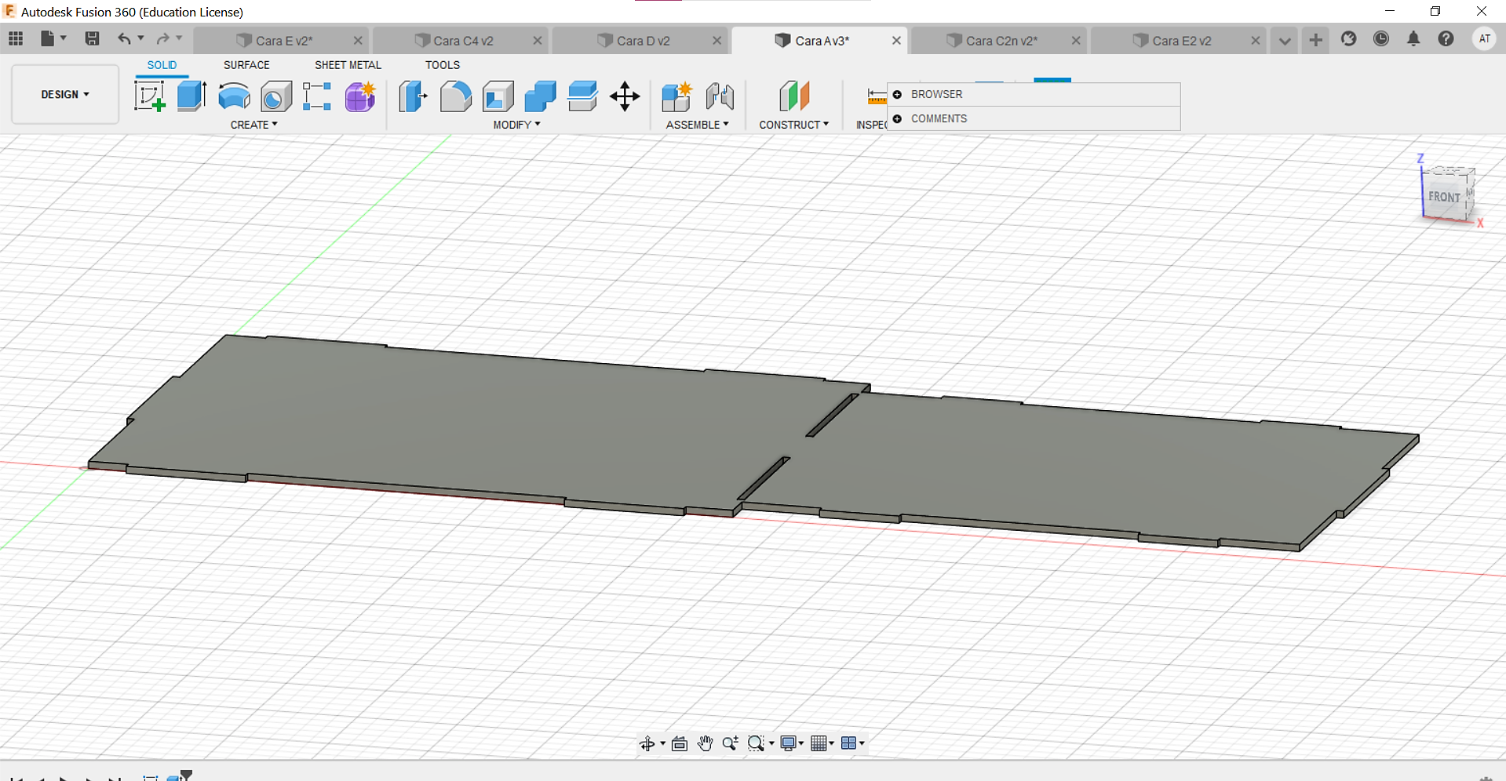Select the Rectangular Pattern tool
The image size is (1506, 781).
(x=317, y=96)
